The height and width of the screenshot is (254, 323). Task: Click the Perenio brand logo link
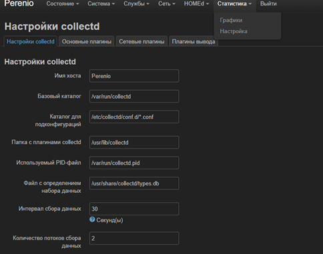[19, 3]
